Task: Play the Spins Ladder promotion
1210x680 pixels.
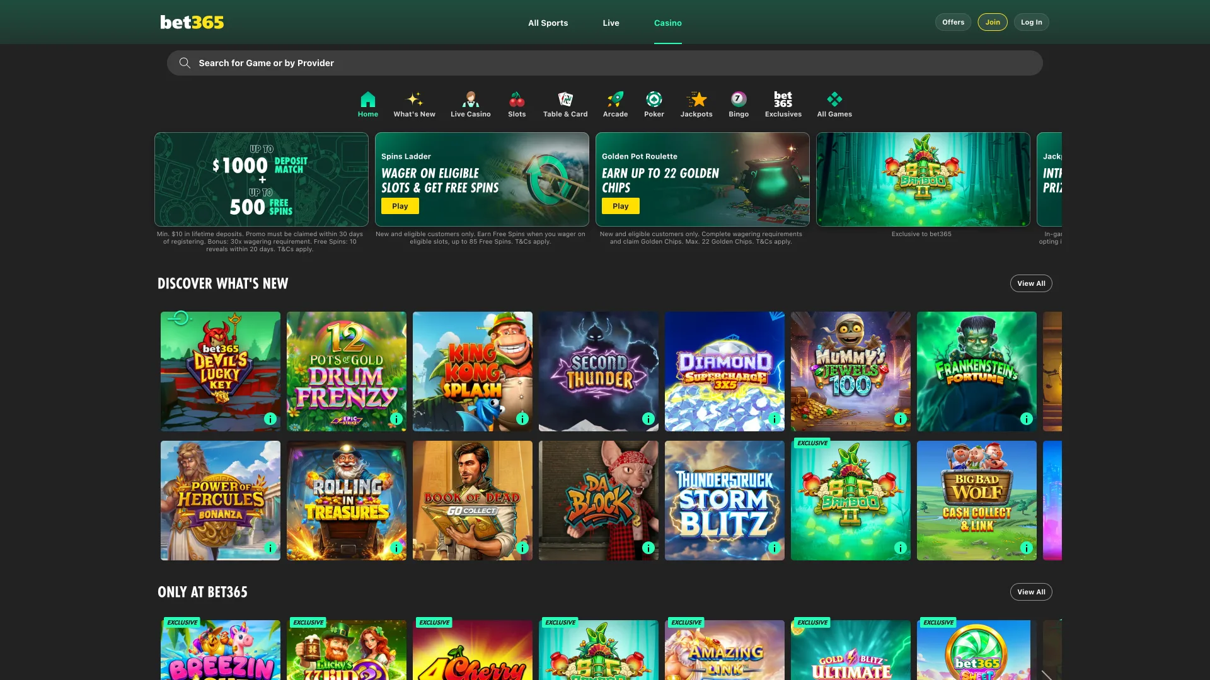Action: point(400,206)
